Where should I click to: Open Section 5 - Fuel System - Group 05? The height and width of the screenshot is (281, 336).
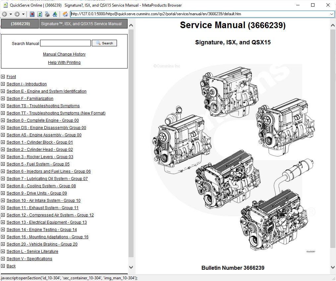click(x=38, y=164)
